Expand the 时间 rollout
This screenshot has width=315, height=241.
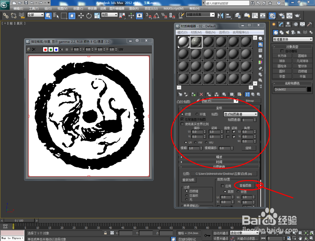(219, 162)
